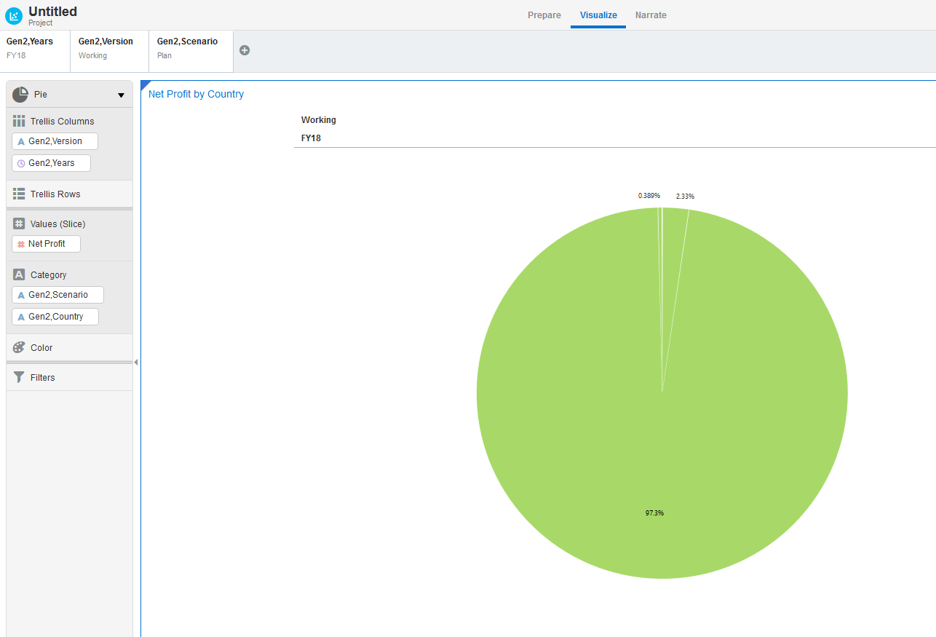Open the Color settings palette icon

click(x=18, y=347)
